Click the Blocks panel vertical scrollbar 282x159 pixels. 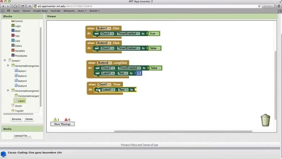point(41,67)
